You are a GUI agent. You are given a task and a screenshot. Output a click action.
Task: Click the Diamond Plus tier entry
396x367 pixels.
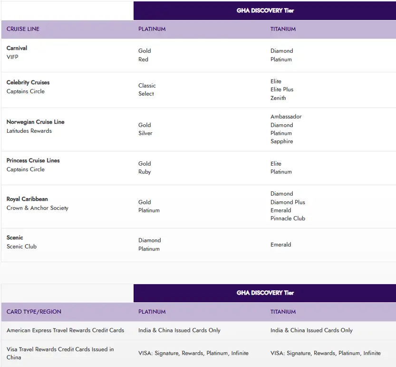(288, 202)
